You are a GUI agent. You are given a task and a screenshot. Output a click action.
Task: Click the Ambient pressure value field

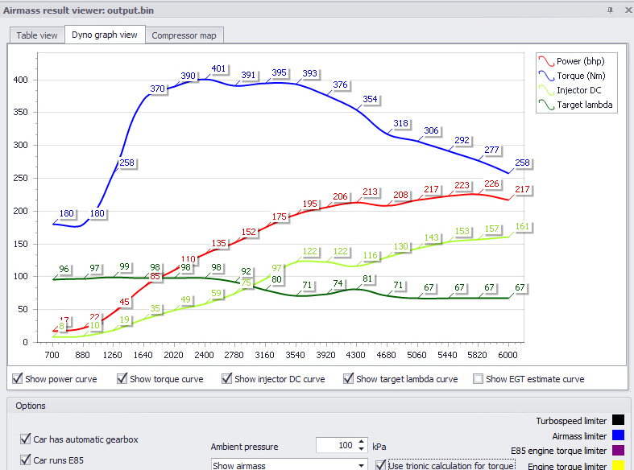point(335,445)
